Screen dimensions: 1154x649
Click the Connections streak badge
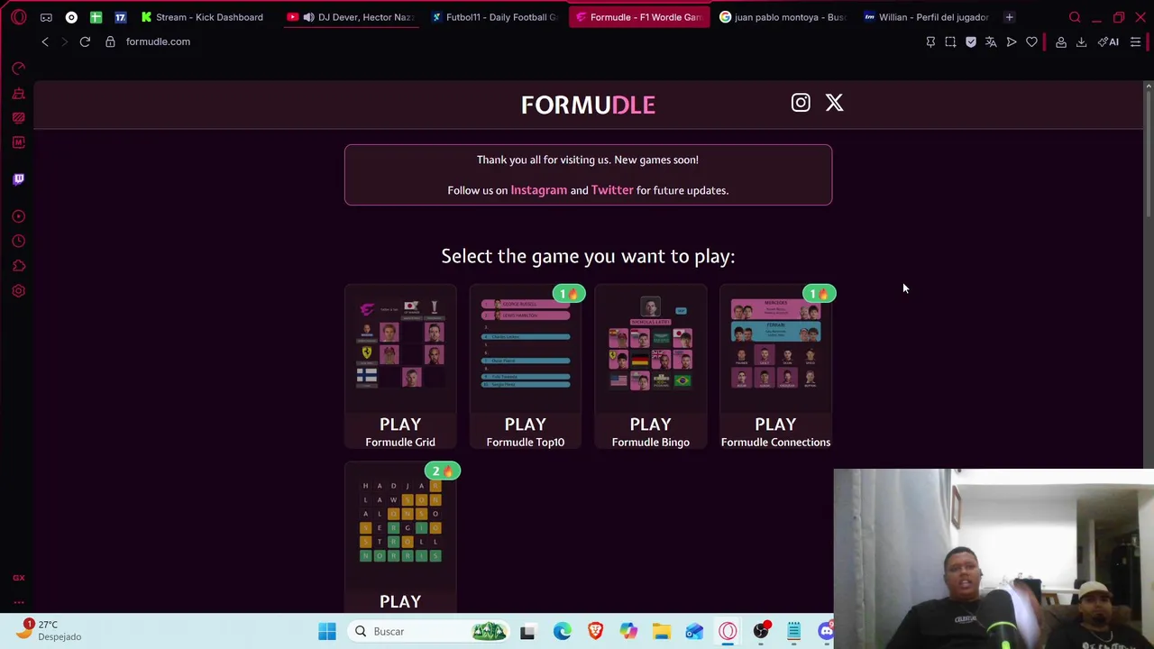(820, 294)
